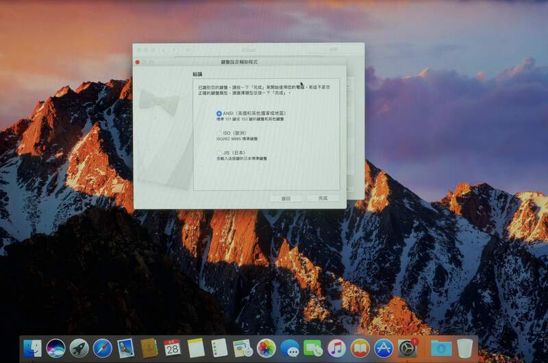
Task: Open Finder from the Dock
Action: (32, 349)
